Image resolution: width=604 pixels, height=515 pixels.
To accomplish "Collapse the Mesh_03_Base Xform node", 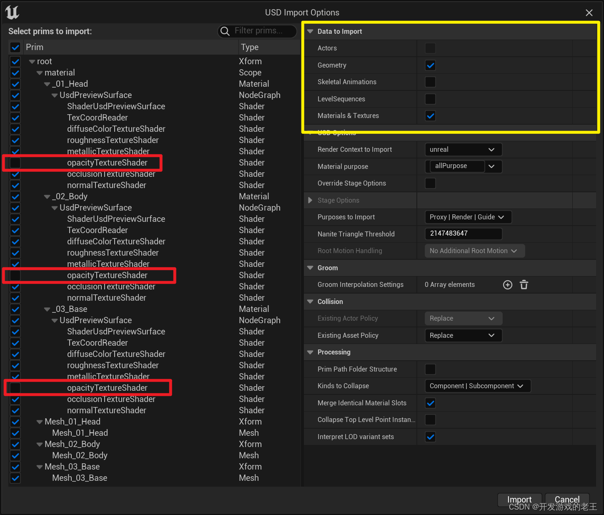I will click(40, 467).
